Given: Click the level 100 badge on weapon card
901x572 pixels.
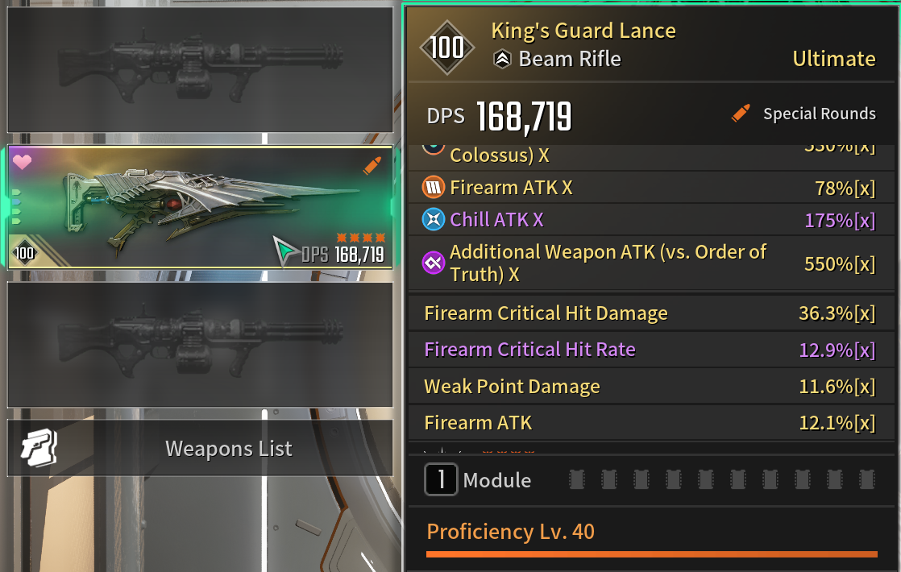Looking at the screenshot, I should (24, 253).
